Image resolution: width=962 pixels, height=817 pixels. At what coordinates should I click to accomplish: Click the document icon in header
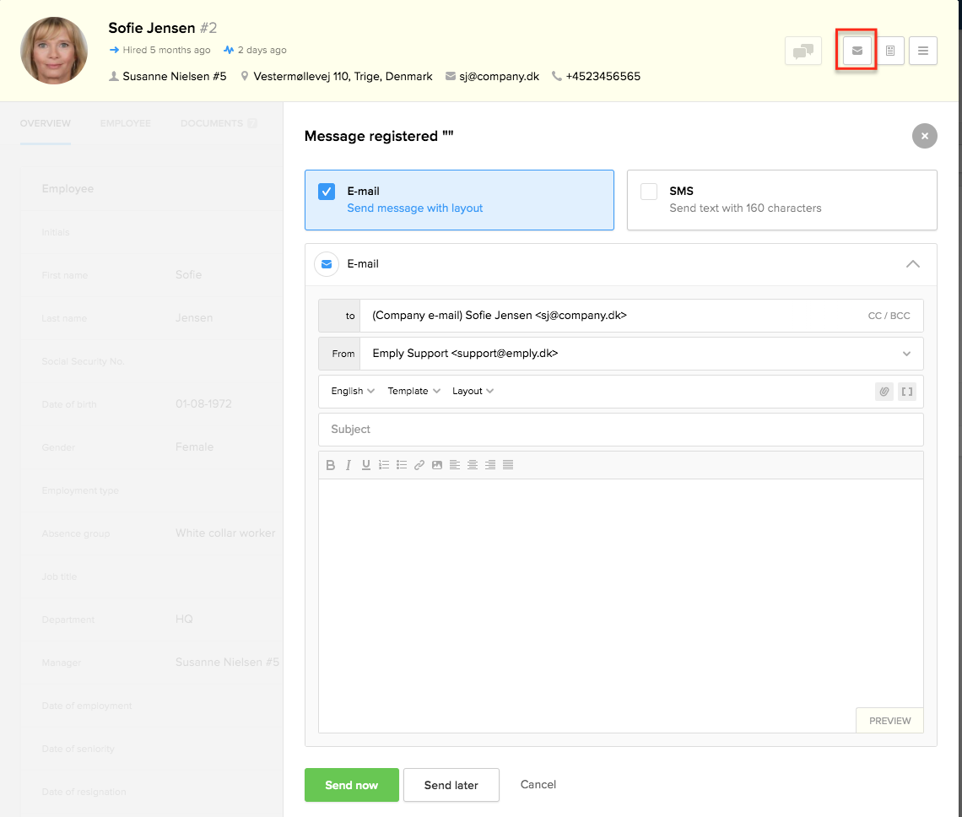click(x=889, y=51)
